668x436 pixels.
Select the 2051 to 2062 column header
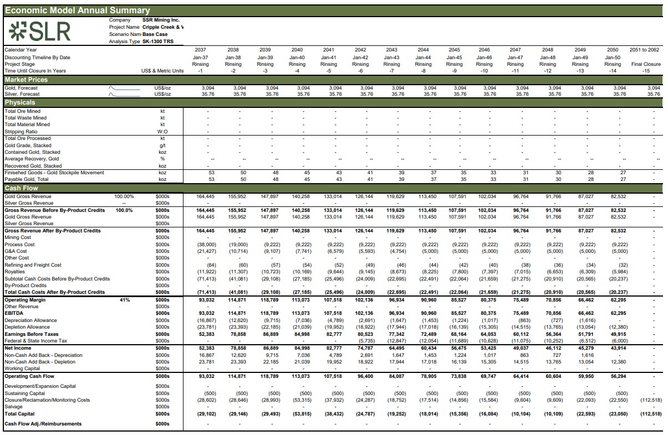pos(644,50)
